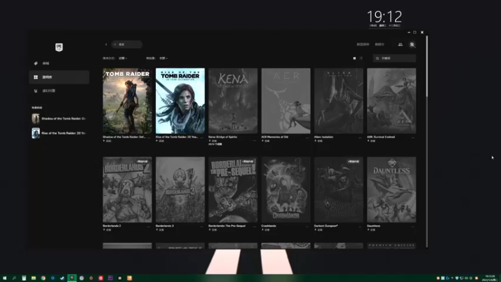Click launch under Shadow of the Tomb Raider

pos(107,141)
